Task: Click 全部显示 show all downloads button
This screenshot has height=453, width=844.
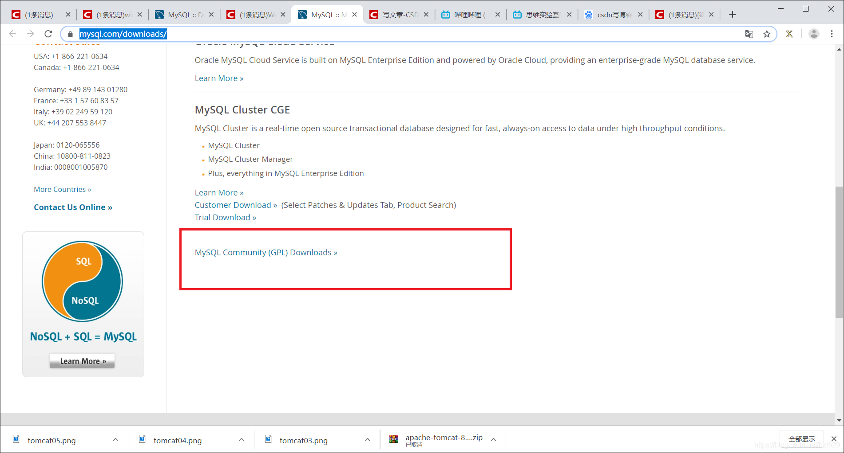Action: [x=801, y=439]
